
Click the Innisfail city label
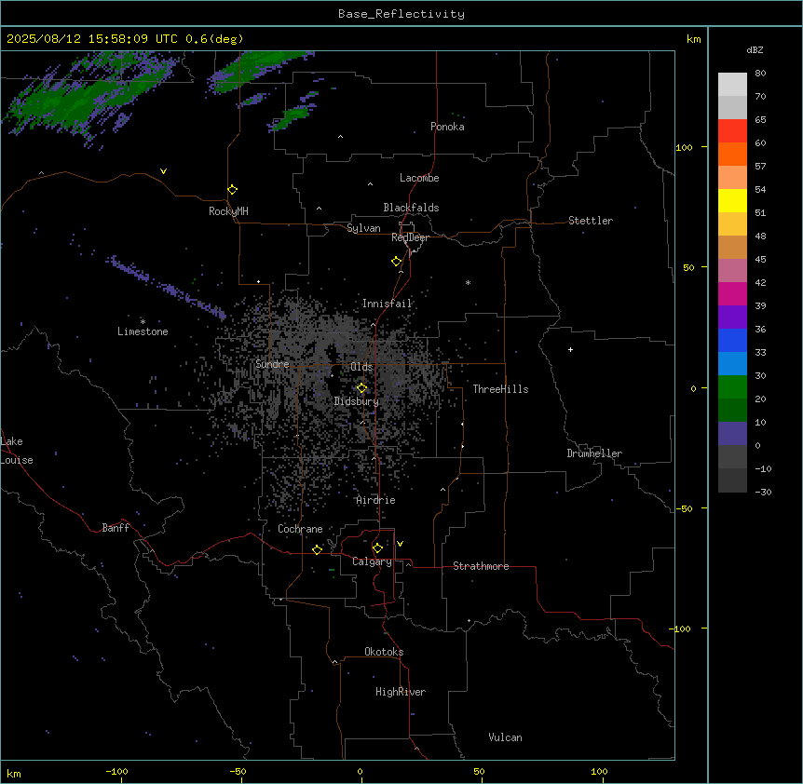coord(388,304)
